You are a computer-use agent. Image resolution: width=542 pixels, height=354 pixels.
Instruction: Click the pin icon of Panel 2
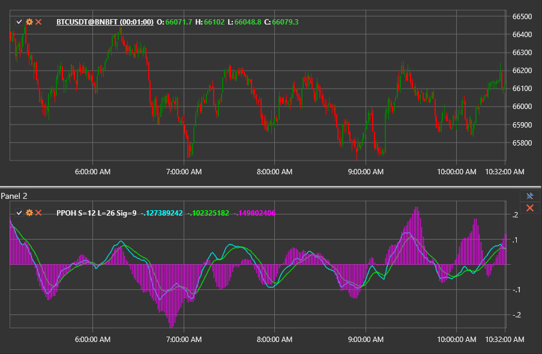click(529, 196)
